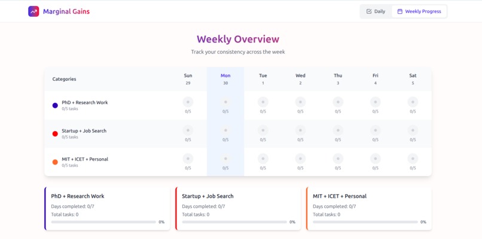Click MIT + ICET + Personal Saturday circle
The image size is (482, 239).
[x=413, y=159]
